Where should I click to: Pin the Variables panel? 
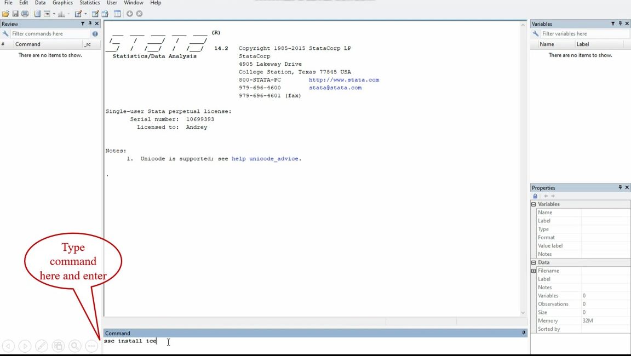pyautogui.click(x=620, y=24)
